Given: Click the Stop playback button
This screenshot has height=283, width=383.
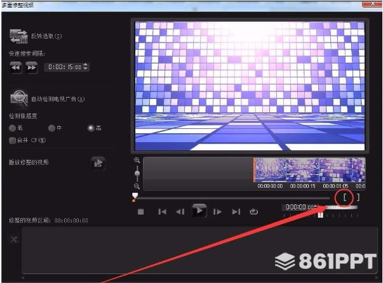Looking at the screenshot, I should tap(141, 211).
